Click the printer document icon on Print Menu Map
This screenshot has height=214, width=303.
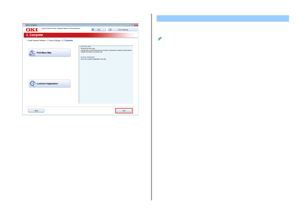(x=32, y=53)
